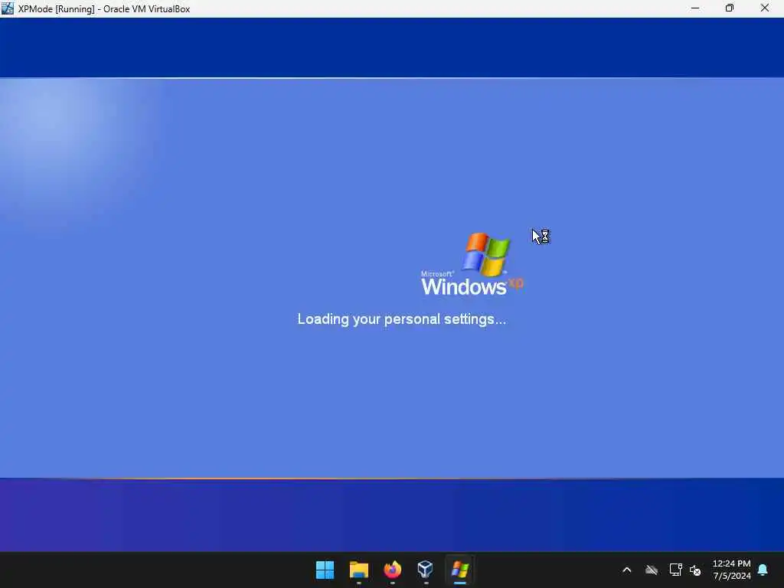Close the XPMode VirtualBox window
The height and width of the screenshot is (588, 784).
[765, 8]
